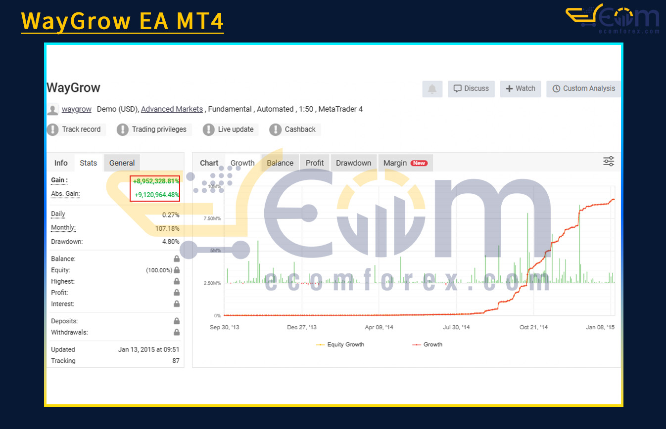This screenshot has width=666, height=429.
Task: Click the Deposits lock icon
Action: point(177,321)
